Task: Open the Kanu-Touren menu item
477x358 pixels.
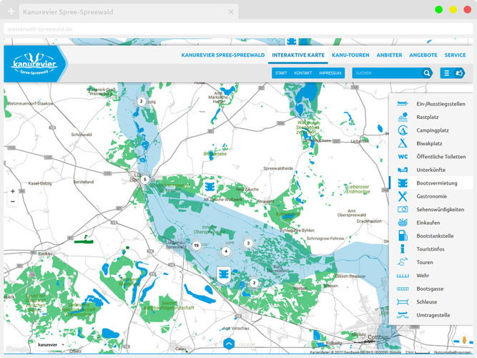Action: pyautogui.click(x=348, y=54)
